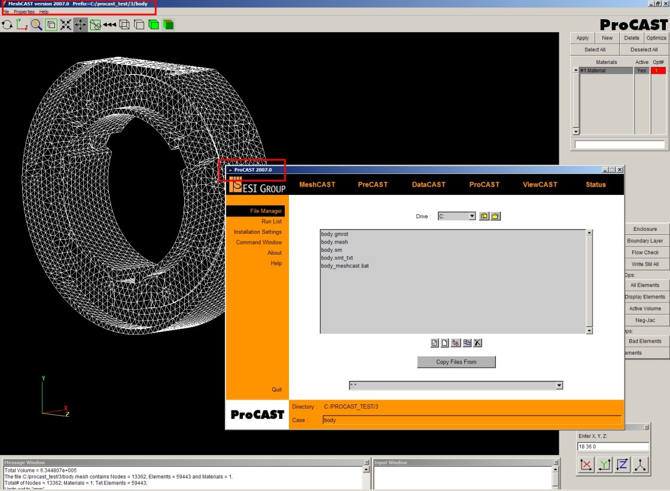This screenshot has width=670, height=491.
Task: Enable the Display Elements option
Action: coord(645,297)
